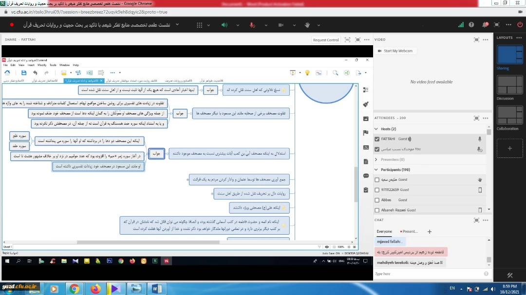526x295 pixels.
Task: Tick the checkbox for 9711122659
Action: pos(377,190)
